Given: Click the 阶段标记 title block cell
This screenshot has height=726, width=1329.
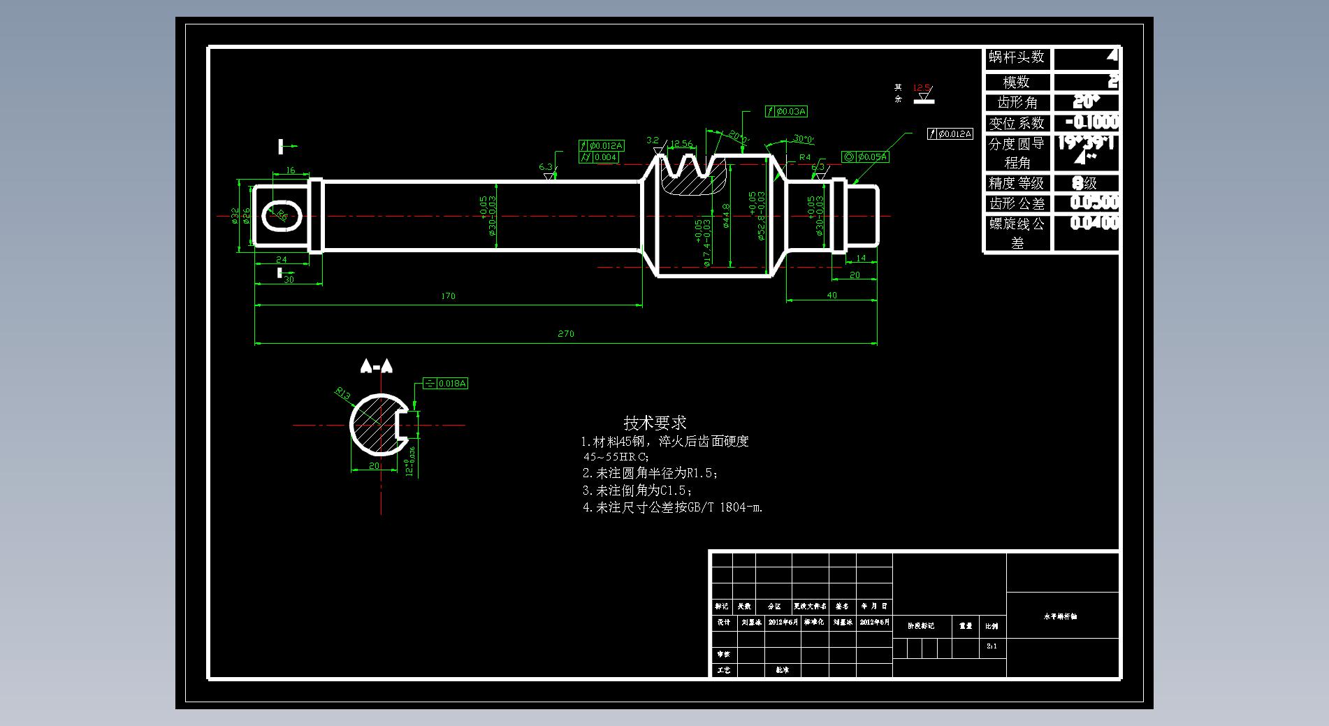Looking at the screenshot, I should tap(921, 626).
